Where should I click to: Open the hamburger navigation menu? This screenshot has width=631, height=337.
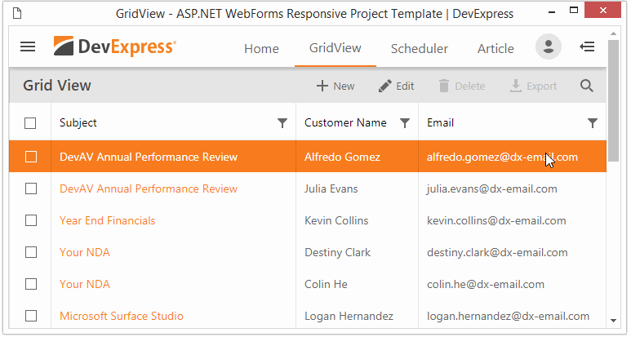(x=28, y=47)
